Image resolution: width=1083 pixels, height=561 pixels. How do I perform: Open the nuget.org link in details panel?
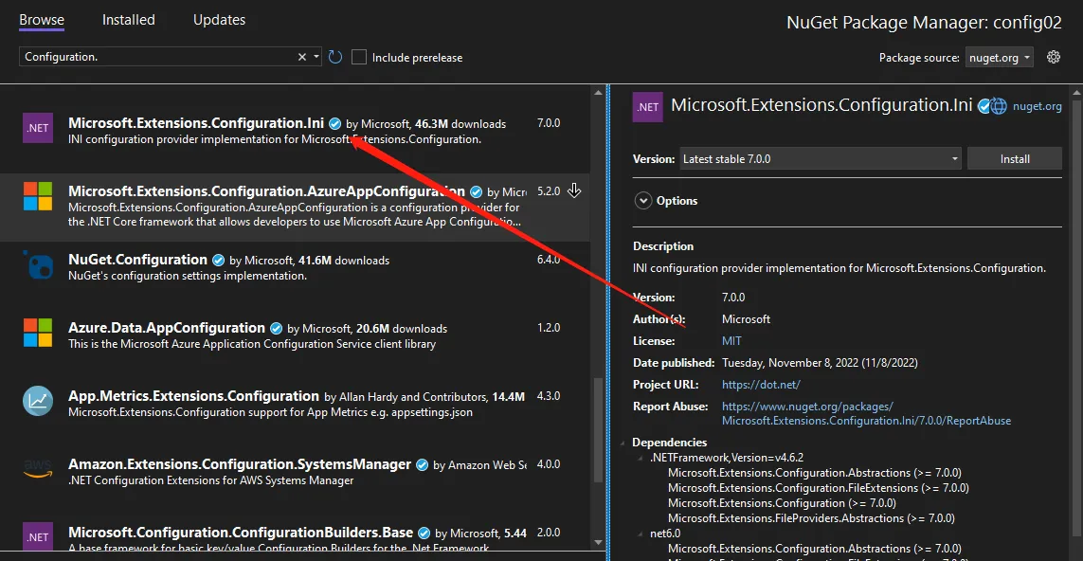1037,106
